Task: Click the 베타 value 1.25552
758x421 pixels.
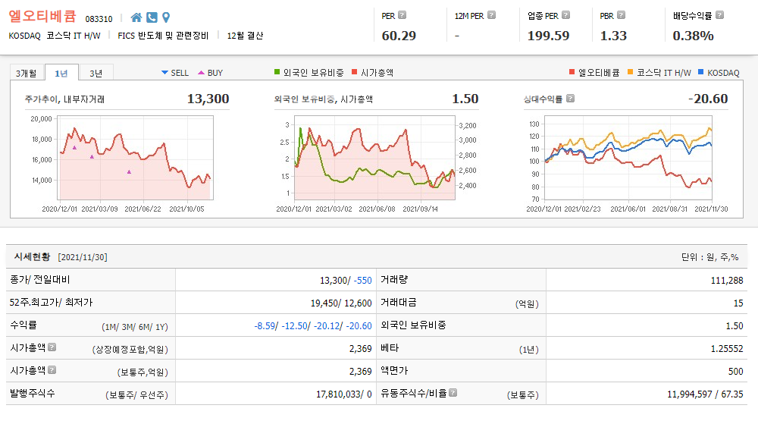Action: click(x=727, y=348)
